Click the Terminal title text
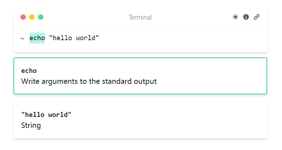Screen dimensions: 282x150 coord(140,17)
